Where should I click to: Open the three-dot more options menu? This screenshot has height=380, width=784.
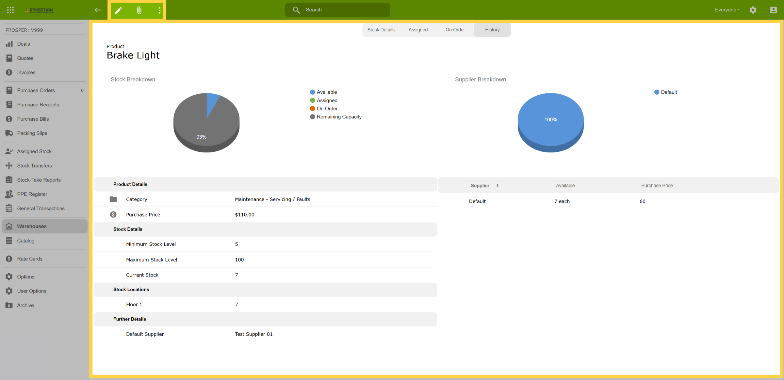coord(159,10)
